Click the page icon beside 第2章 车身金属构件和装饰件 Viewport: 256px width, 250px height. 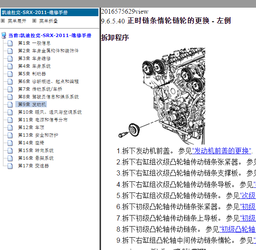(x=10, y=51)
